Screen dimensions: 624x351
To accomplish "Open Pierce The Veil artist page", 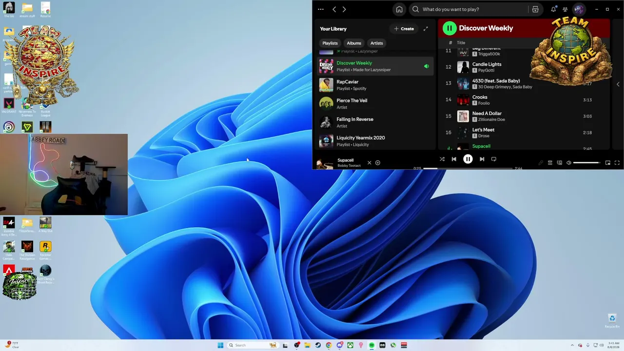I will [375, 103].
